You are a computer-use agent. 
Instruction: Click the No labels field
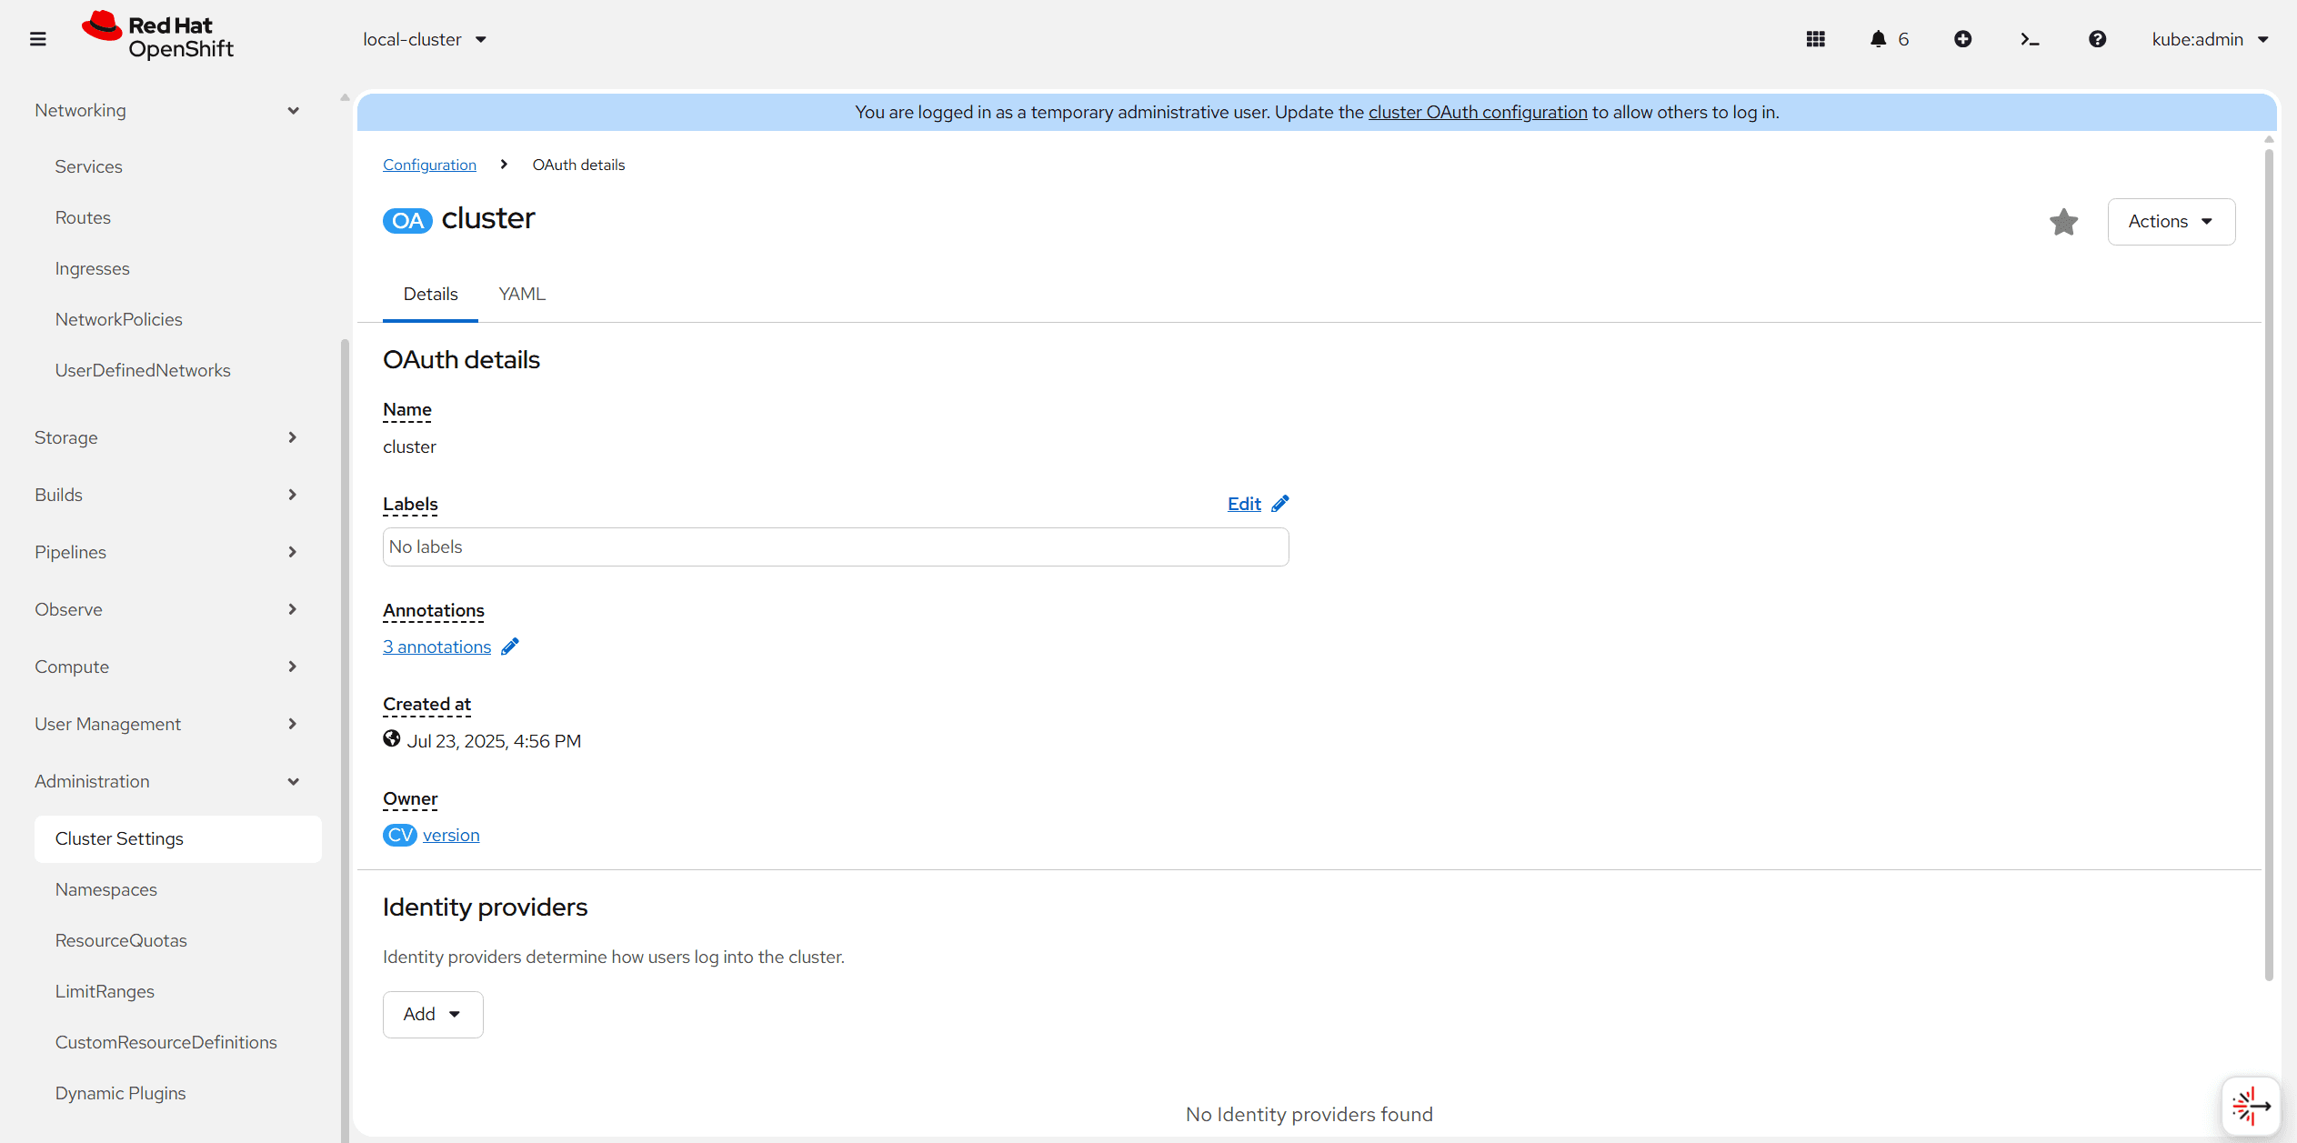click(836, 546)
